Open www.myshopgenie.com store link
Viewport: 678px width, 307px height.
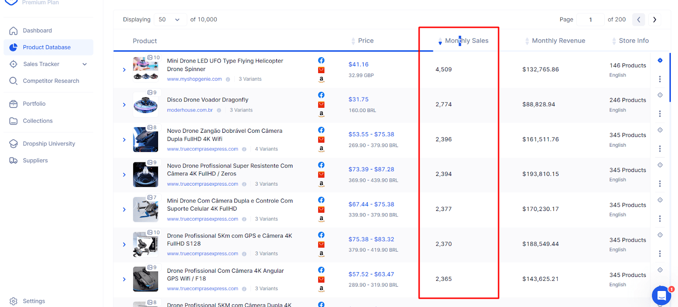(195, 79)
